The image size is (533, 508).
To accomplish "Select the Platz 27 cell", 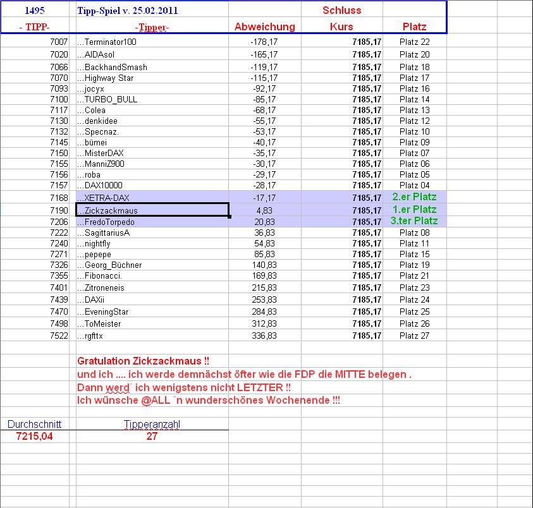I will tap(414, 336).
